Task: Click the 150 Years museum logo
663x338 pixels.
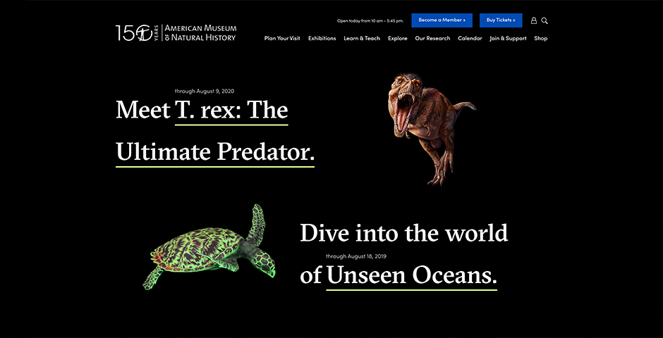Action: (x=138, y=33)
